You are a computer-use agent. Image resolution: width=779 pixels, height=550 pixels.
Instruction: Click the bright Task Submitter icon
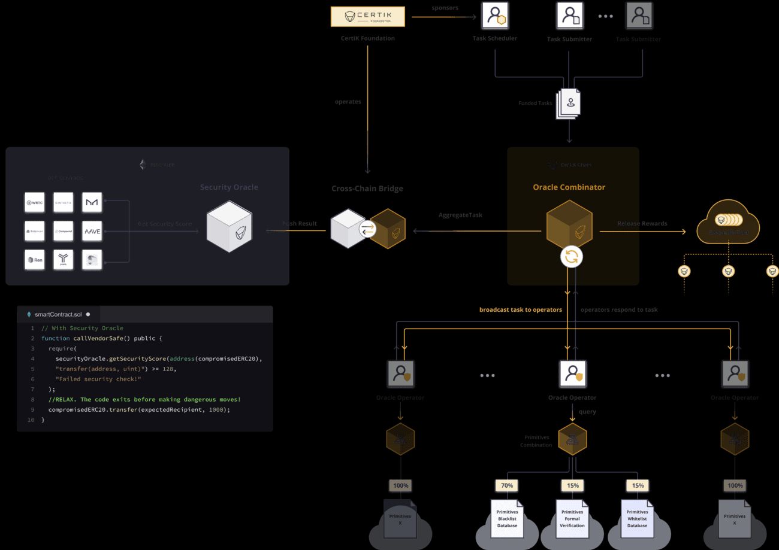tap(569, 15)
